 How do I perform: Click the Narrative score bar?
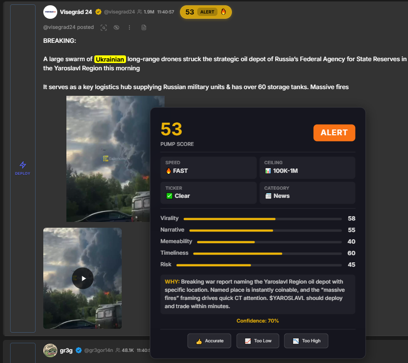coord(266,231)
